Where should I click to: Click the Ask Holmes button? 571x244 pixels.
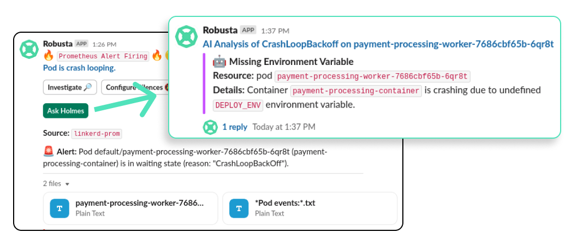pos(66,111)
